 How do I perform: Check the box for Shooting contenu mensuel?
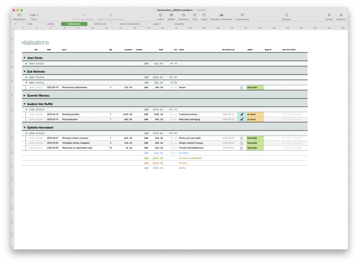point(241,138)
